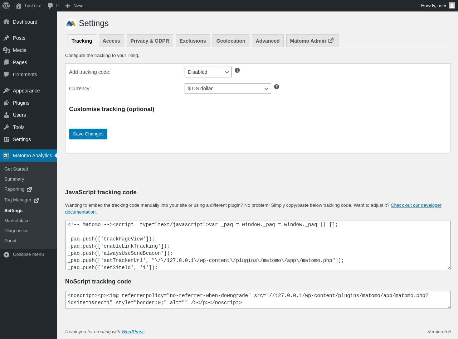Open Dashboard from the sidebar

pyautogui.click(x=25, y=22)
